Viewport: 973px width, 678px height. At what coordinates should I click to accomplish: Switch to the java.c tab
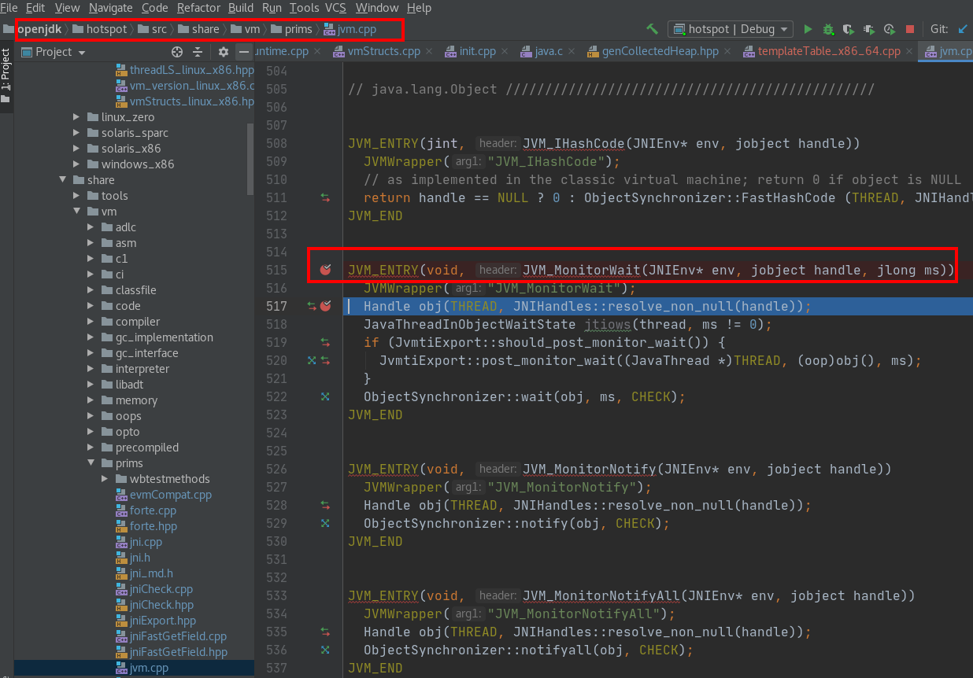pos(549,51)
